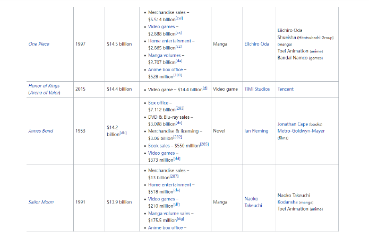Click Toei Animation in One Piece owner cell
Viewport: 369px width, 238px height.
(293, 51)
